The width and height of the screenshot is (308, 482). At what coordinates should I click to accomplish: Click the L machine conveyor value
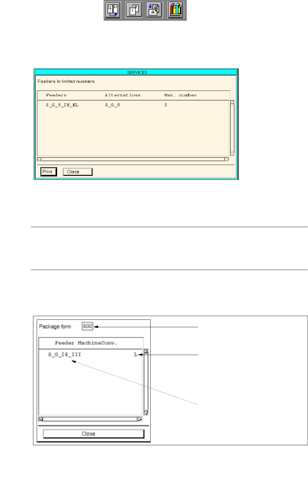point(135,354)
